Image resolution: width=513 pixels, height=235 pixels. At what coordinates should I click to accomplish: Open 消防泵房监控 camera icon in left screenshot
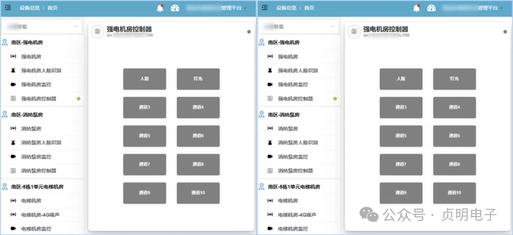click(x=13, y=157)
